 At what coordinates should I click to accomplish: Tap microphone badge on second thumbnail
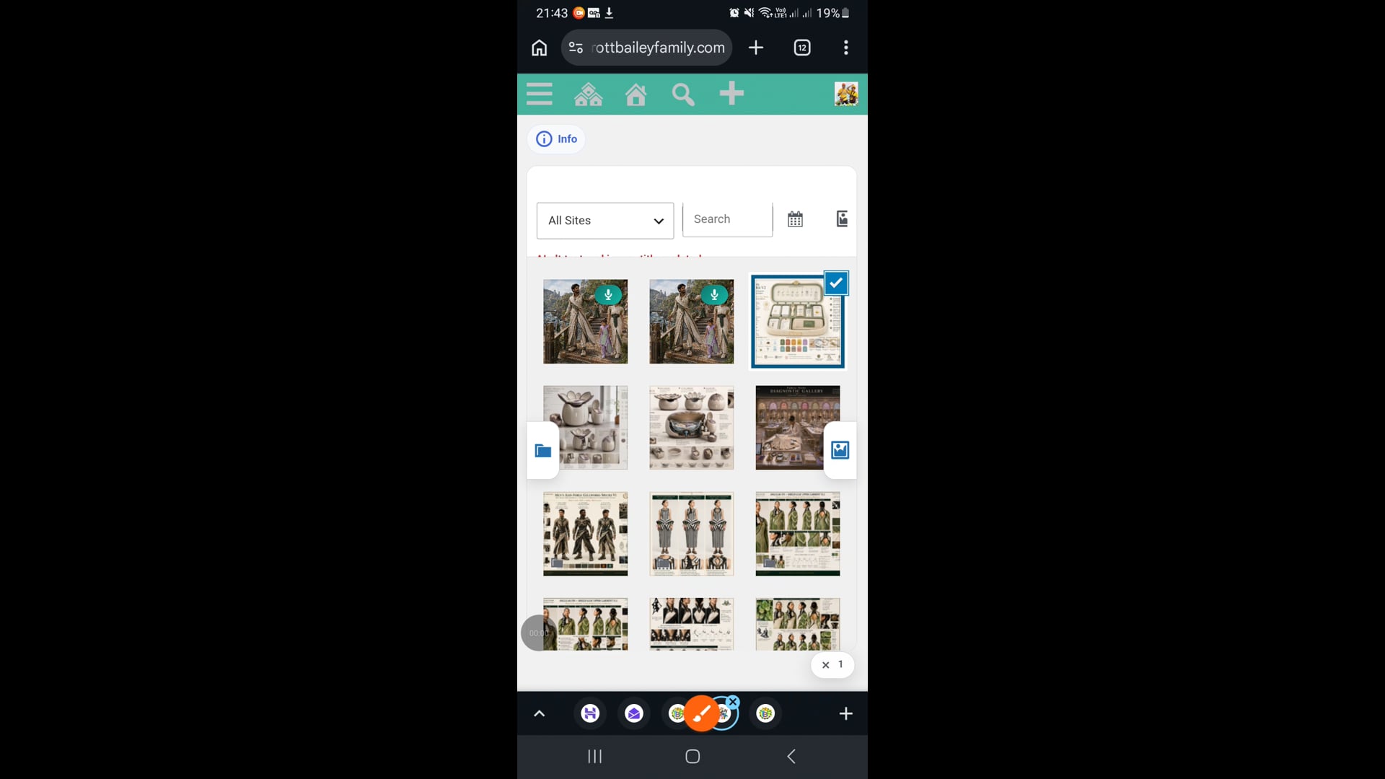coord(714,295)
